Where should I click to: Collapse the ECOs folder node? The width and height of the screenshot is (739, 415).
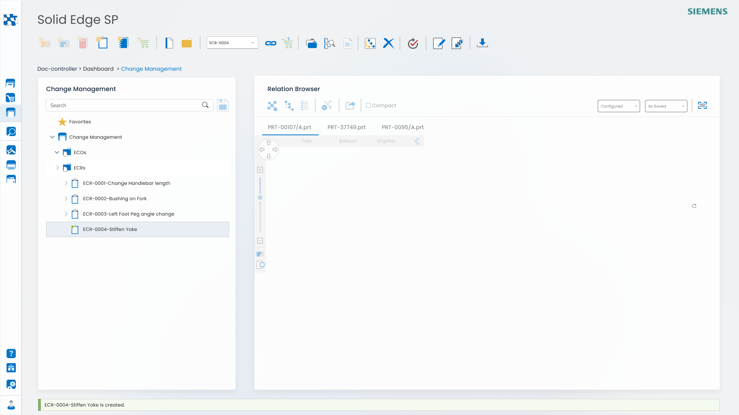[57, 152]
